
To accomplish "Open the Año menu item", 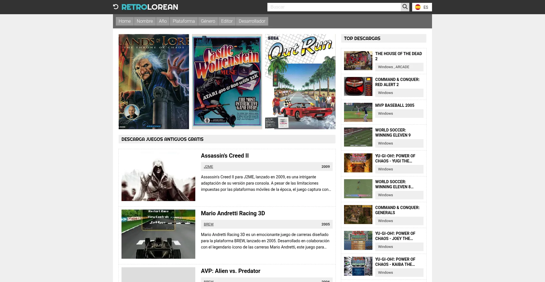I will pyautogui.click(x=163, y=21).
